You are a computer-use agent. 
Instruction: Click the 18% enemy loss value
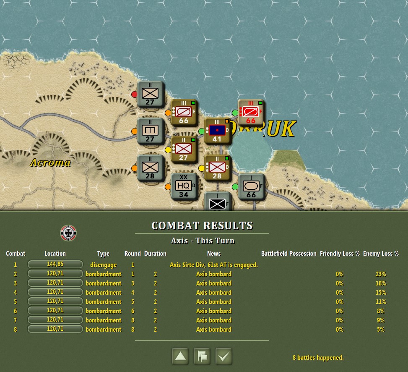coord(381,283)
